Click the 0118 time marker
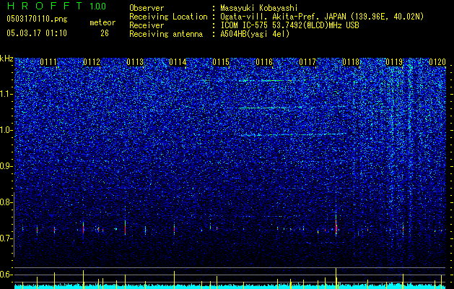This screenshot has height=289, width=454. [351, 62]
